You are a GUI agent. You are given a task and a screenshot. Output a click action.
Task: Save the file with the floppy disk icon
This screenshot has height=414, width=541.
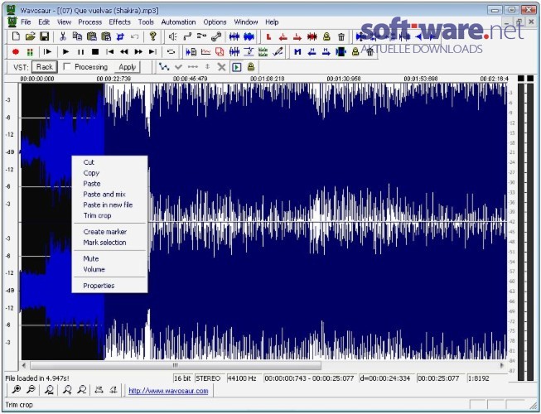45,36
